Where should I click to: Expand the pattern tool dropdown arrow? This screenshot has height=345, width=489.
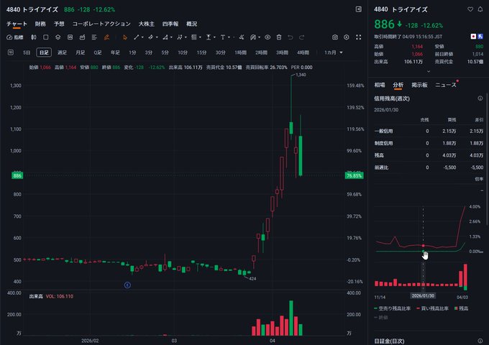click(x=186, y=37)
